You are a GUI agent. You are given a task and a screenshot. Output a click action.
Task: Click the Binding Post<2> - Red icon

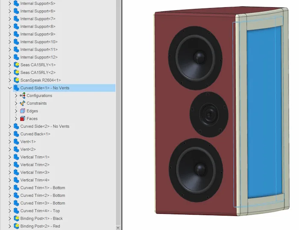click(x=16, y=226)
